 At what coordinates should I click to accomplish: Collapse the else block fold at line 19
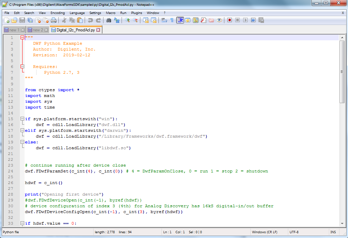[x=22, y=142]
